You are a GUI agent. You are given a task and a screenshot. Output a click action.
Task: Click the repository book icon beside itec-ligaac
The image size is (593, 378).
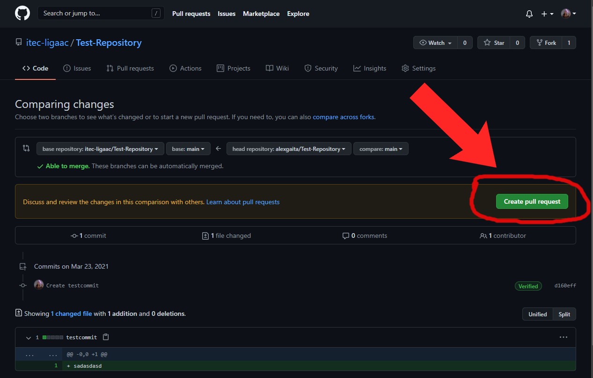click(x=19, y=43)
